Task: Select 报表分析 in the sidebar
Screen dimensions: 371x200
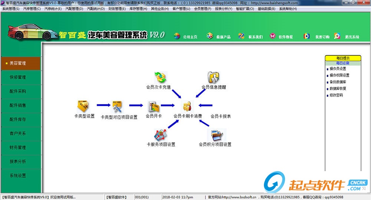Action: [x=21, y=162]
